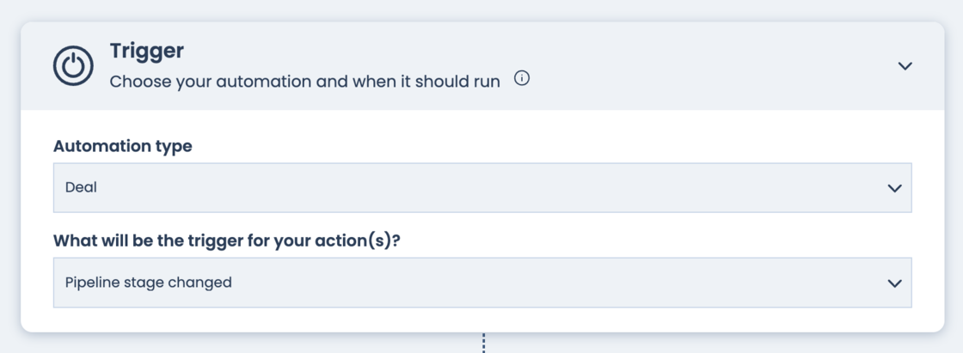The height and width of the screenshot is (353, 963).
Task: Click the 'Deal' value text in the field
Action: 81,187
